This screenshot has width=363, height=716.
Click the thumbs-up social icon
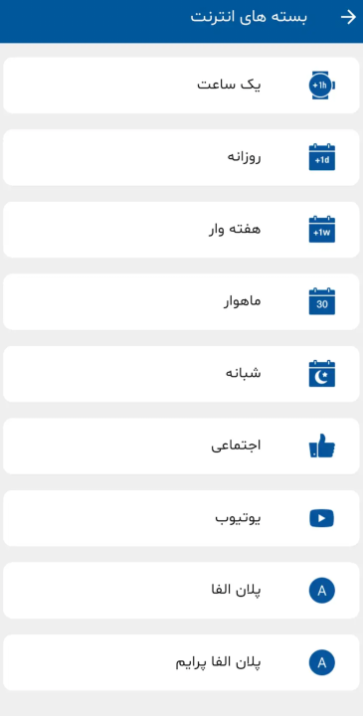pos(322,446)
